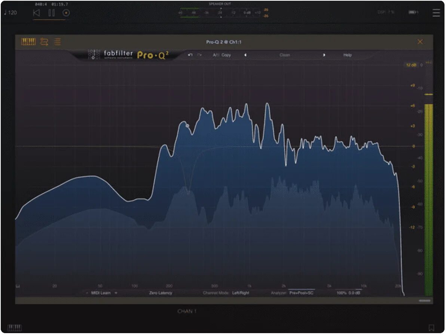Copy settings to other state

pyautogui.click(x=226, y=55)
